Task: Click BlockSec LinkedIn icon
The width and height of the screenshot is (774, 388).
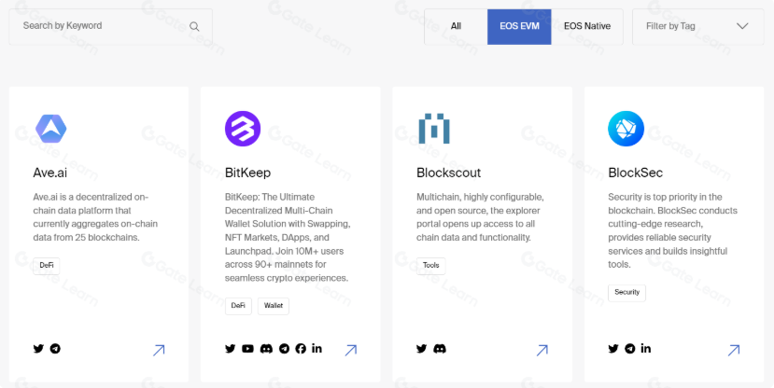Action: pos(646,349)
